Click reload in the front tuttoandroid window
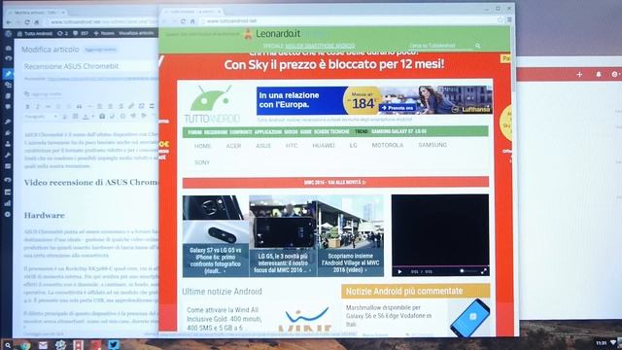Viewport: 622px width, 350px height. [x=183, y=21]
